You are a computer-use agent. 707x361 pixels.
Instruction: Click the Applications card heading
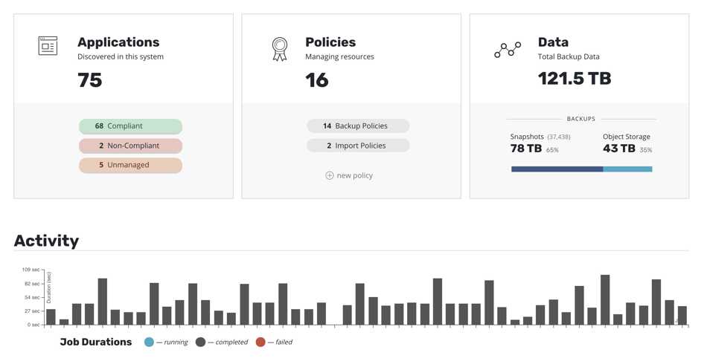[x=118, y=42]
